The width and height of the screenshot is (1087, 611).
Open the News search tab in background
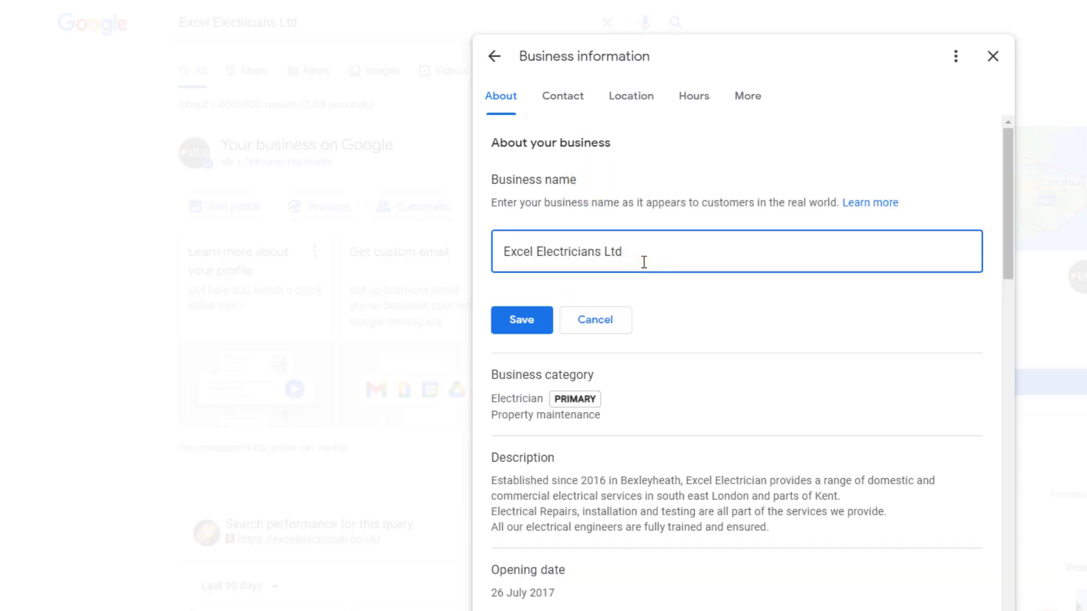(309, 71)
